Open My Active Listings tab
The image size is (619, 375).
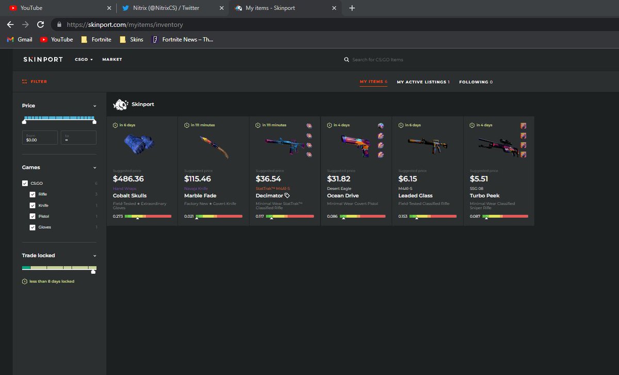(x=423, y=82)
